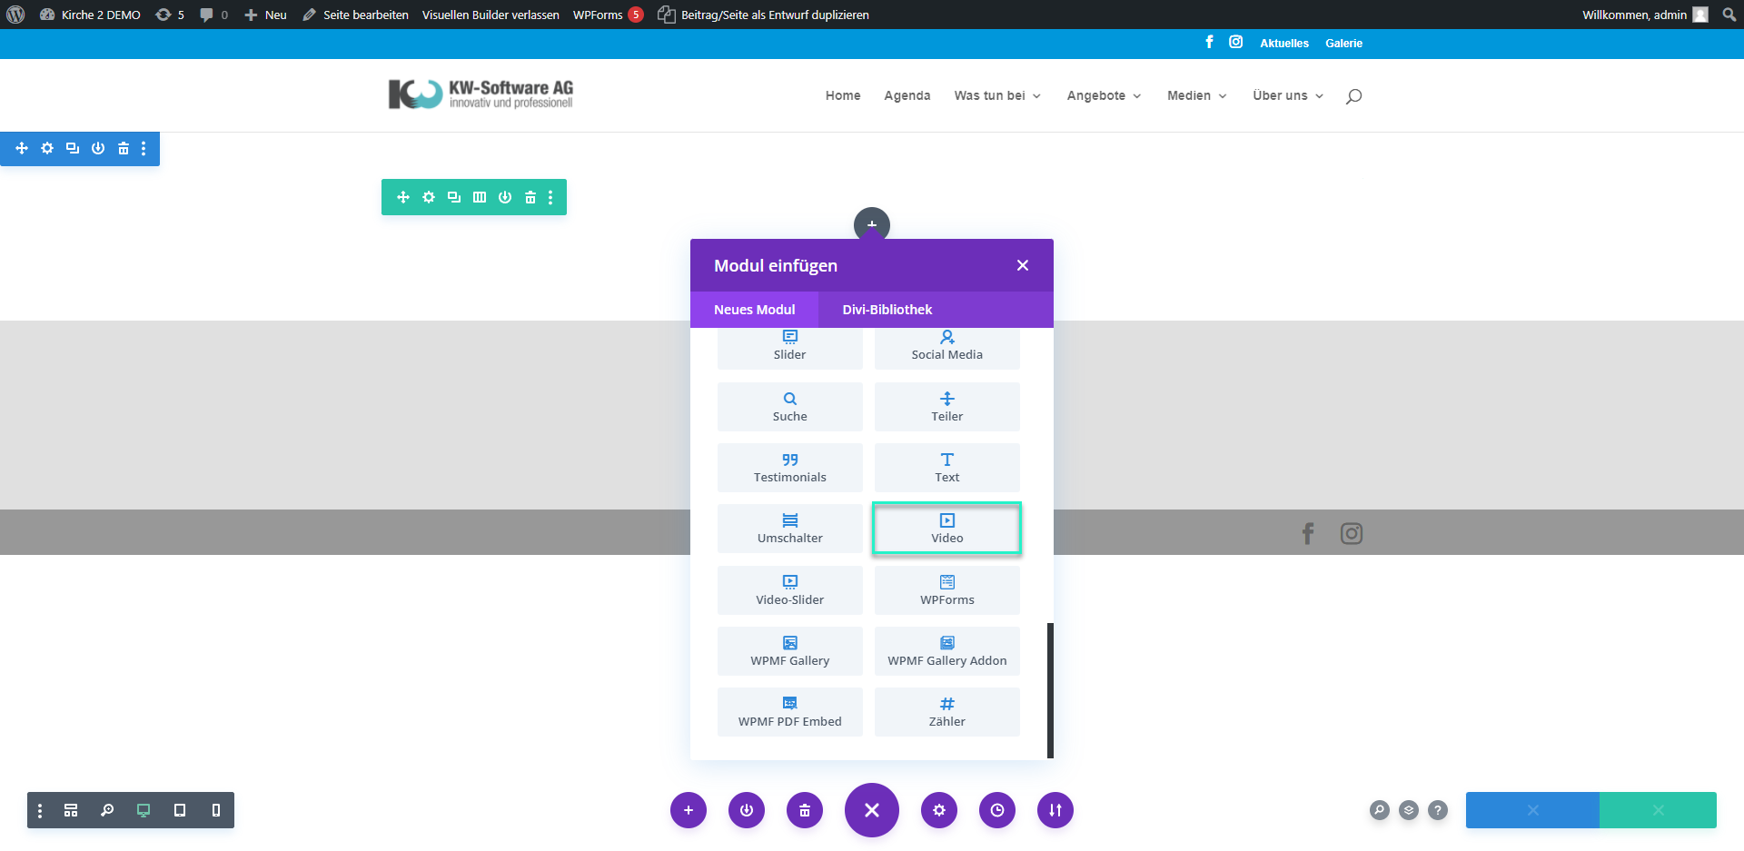Expand the Über uns submenu
The width and height of the screenshot is (1744, 851).
1287,95
